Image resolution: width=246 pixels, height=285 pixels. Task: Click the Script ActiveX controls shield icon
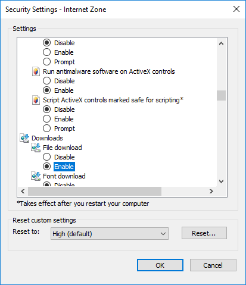pos(36,100)
